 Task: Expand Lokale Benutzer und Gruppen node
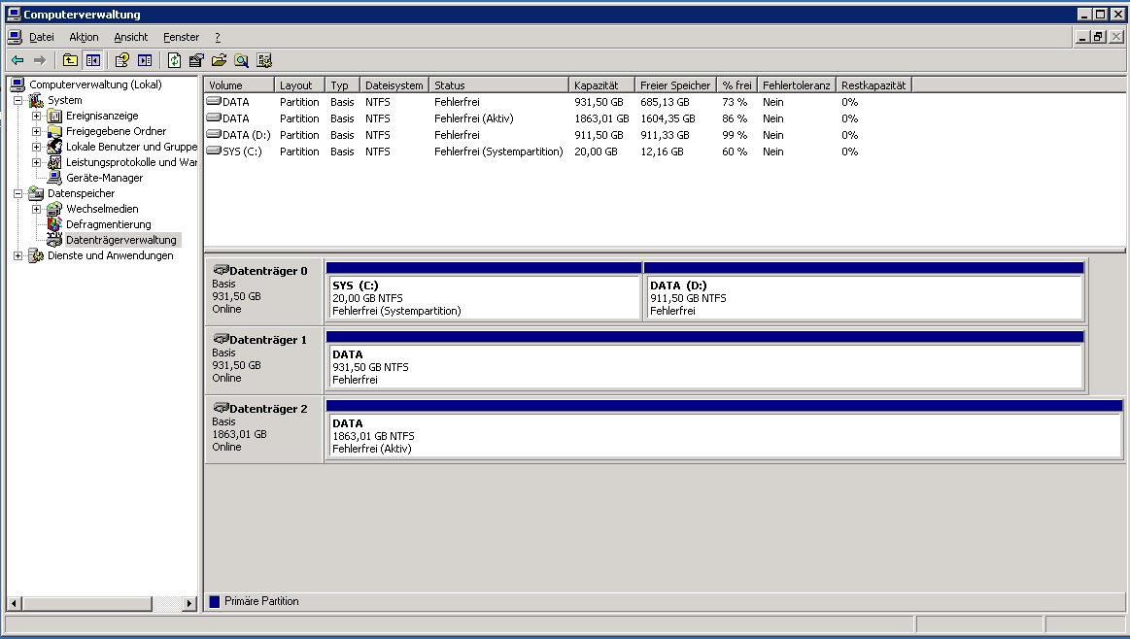click(36, 147)
